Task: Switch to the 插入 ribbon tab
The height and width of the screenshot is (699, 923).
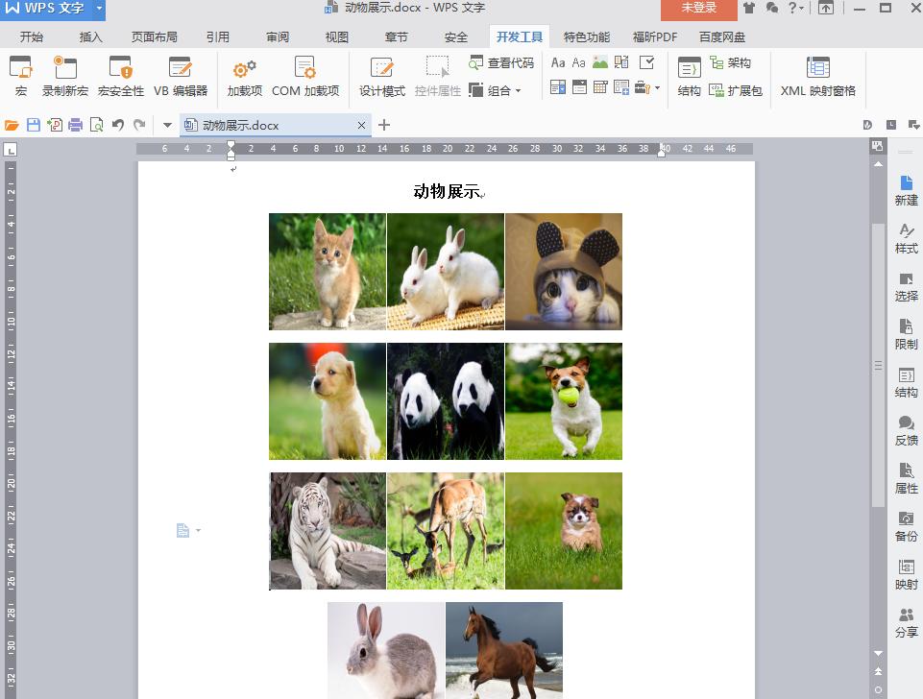Action: pyautogui.click(x=90, y=36)
